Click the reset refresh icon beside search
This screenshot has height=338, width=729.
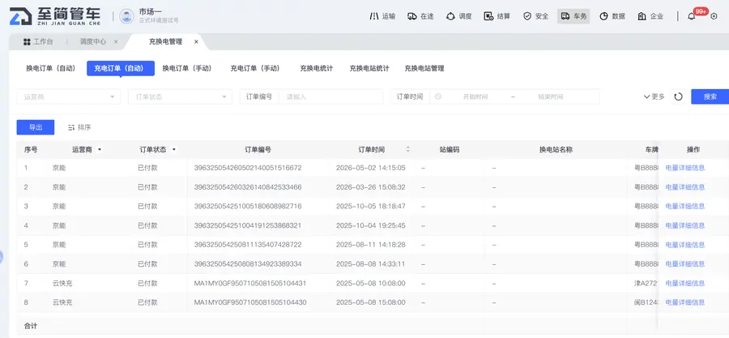(678, 96)
